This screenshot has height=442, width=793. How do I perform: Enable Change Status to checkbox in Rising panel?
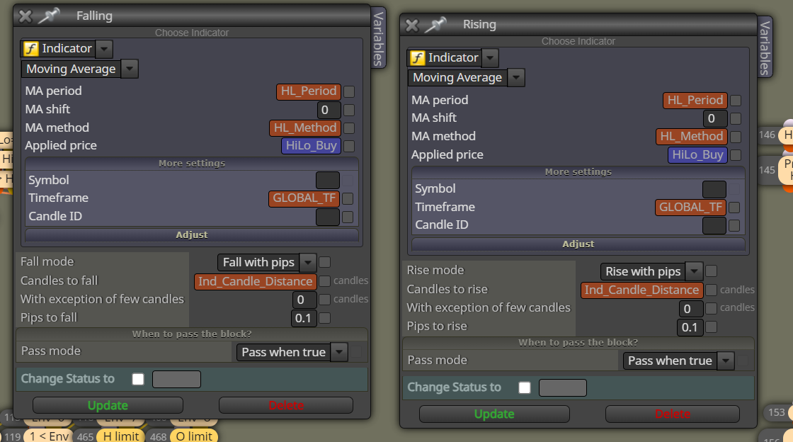click(525, 388)
